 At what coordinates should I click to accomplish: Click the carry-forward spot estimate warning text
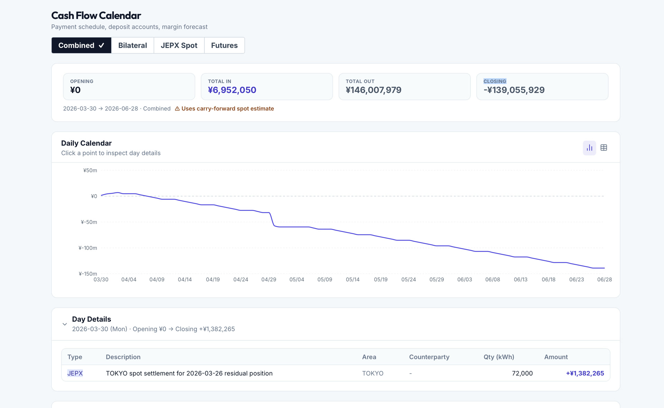tap(228, 109)
